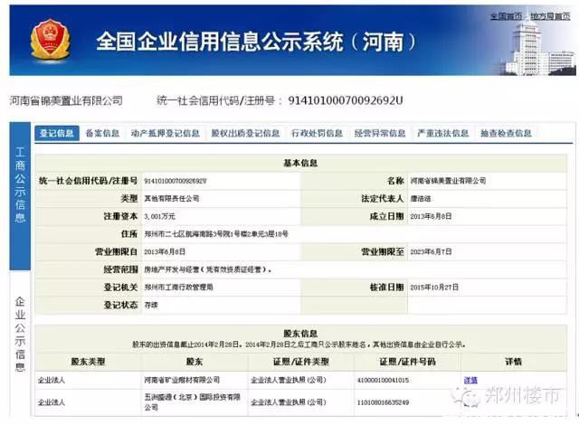Click the 经营范围 value 房地产开发与经营

pyautogui.click(x=208, y=269)
